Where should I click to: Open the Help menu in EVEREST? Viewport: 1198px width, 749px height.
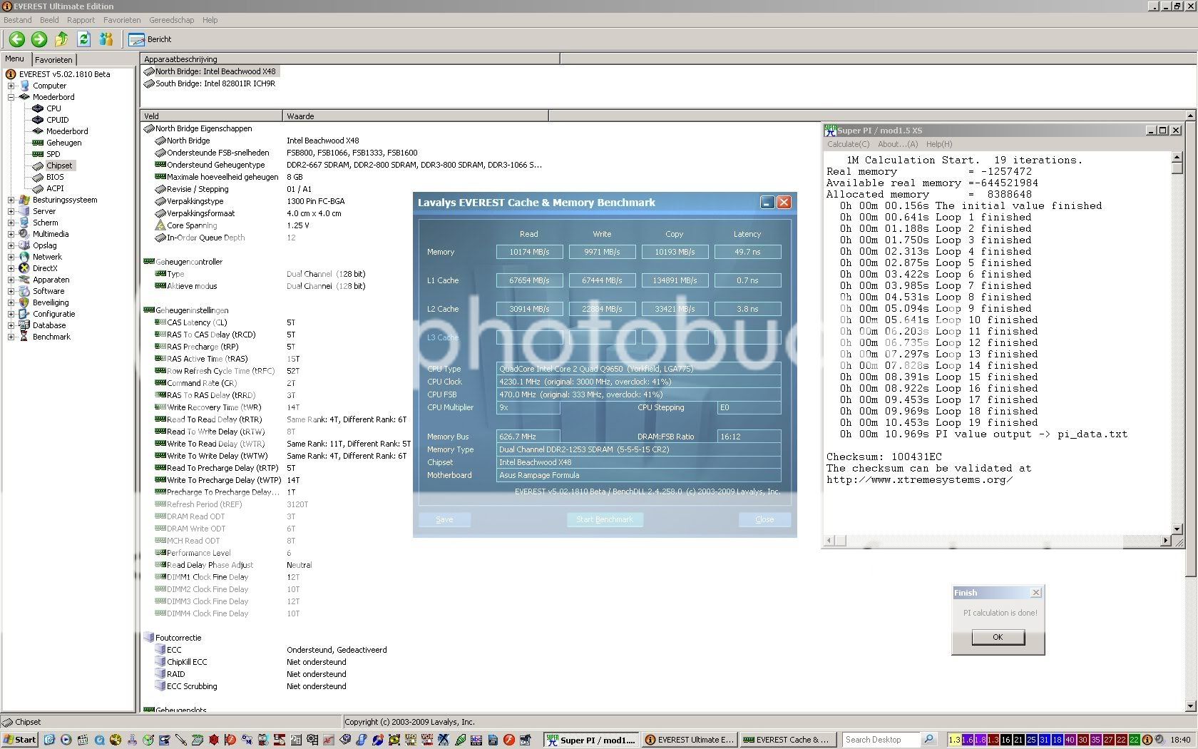point(210,20)
